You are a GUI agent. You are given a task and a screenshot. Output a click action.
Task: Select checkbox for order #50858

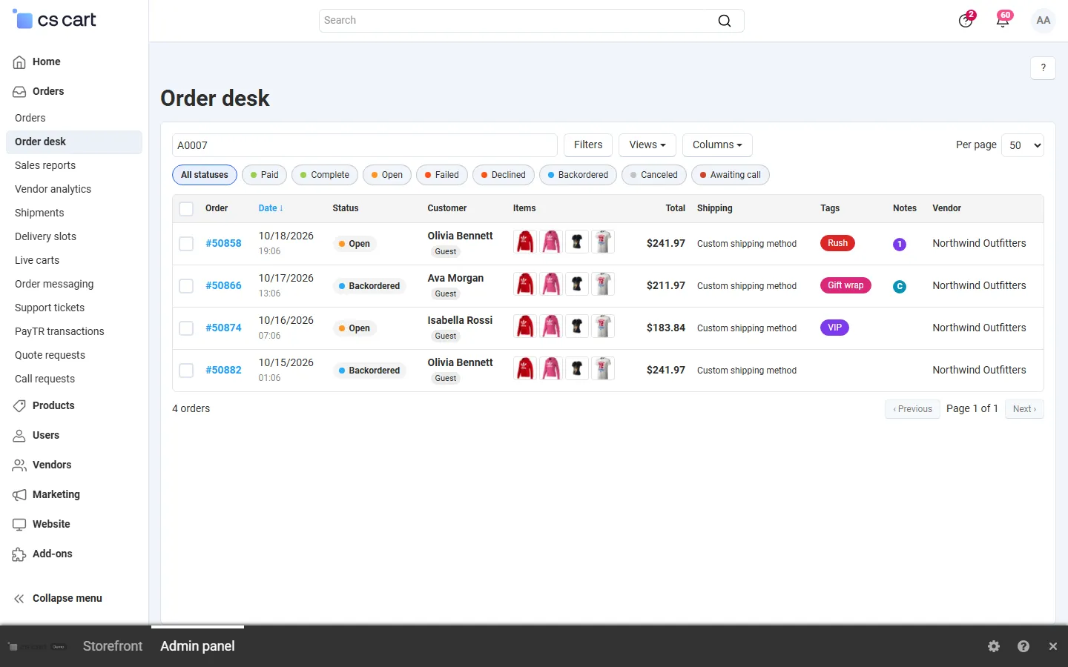(x=186, y=244)
